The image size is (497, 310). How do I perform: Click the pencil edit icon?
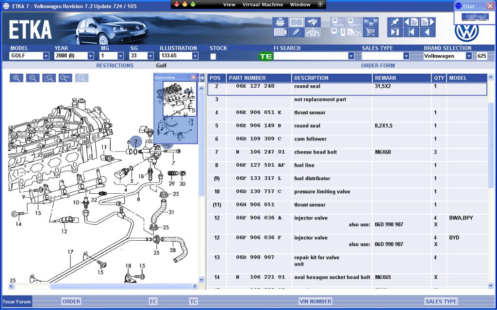(x=297, y=32)
